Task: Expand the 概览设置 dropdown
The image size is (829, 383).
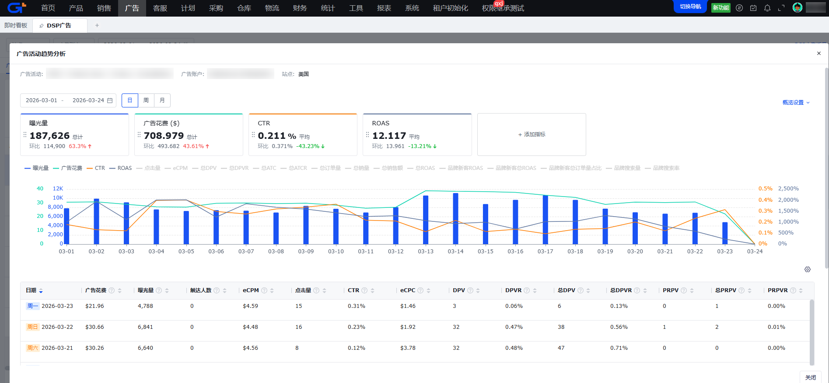Action: (796, 103)
